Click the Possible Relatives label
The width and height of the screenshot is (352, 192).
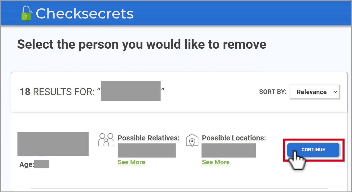click(x=149, y=138)
